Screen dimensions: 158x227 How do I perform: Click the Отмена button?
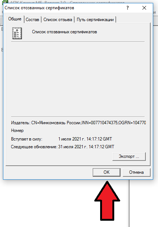(136, 172)
